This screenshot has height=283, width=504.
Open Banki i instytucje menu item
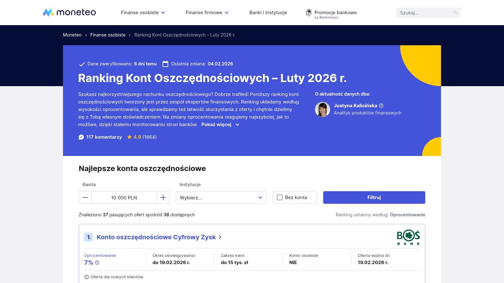pos(268,13)
